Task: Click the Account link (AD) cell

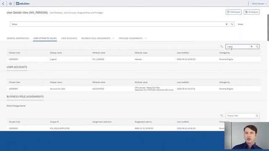Action: [58, 89]
